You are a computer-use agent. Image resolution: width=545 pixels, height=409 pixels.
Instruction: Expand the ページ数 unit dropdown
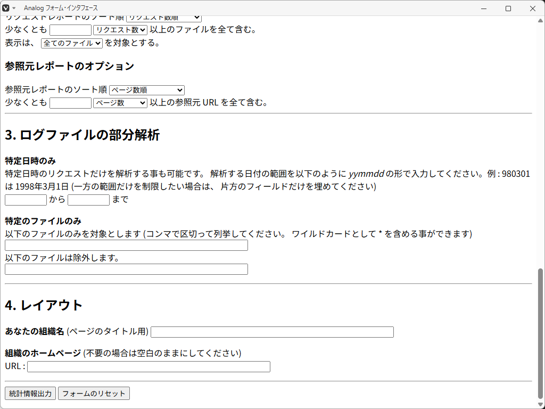(120, 103)
